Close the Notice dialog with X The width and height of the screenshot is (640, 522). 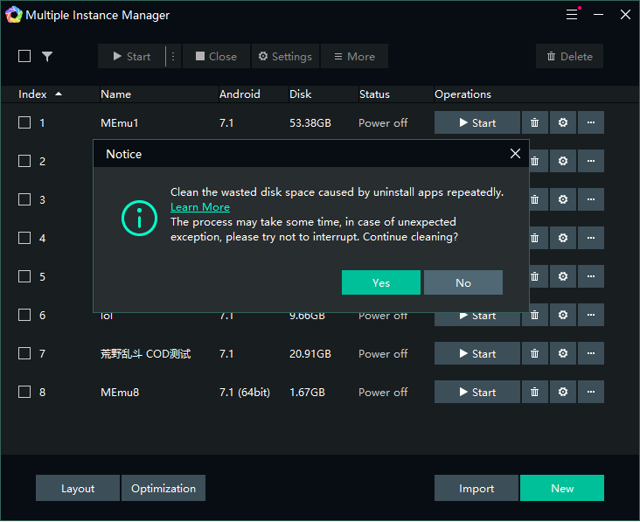(515, 154)
